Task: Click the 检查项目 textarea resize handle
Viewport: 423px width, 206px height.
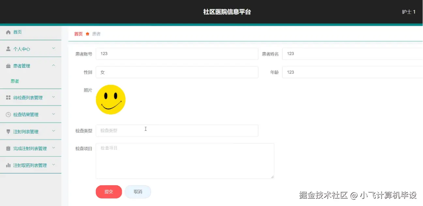Action: 272,177
